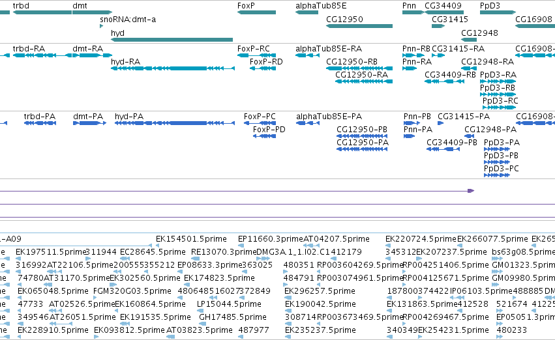Image resolution: width=555 pixels, height=340 pixels.
Task: Click the Pnn gene label
Action: pos(409,6)
